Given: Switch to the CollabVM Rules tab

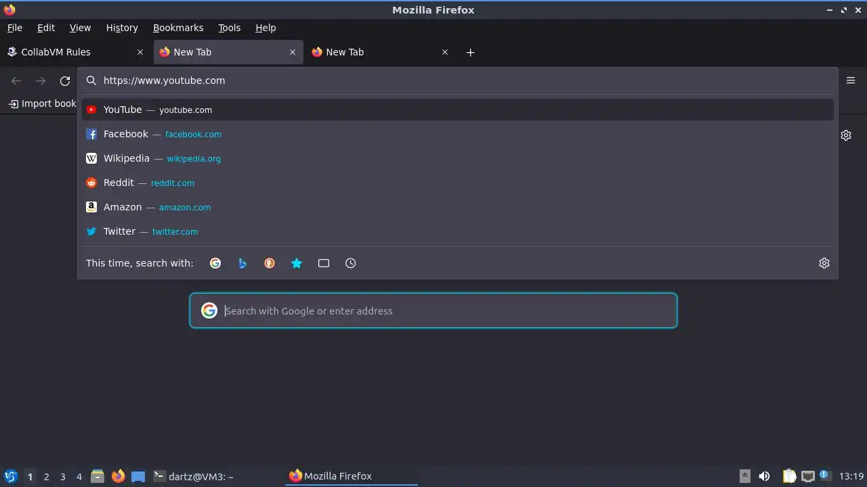Looking at the screenshot, I should (x=75, y=52).
